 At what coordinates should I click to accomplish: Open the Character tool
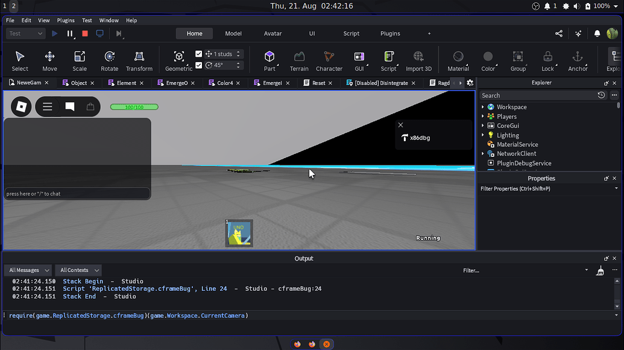pyautogui.click(x=329, y=61)
